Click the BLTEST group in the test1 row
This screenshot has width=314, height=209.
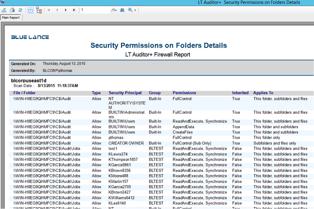tap(156, 149)
